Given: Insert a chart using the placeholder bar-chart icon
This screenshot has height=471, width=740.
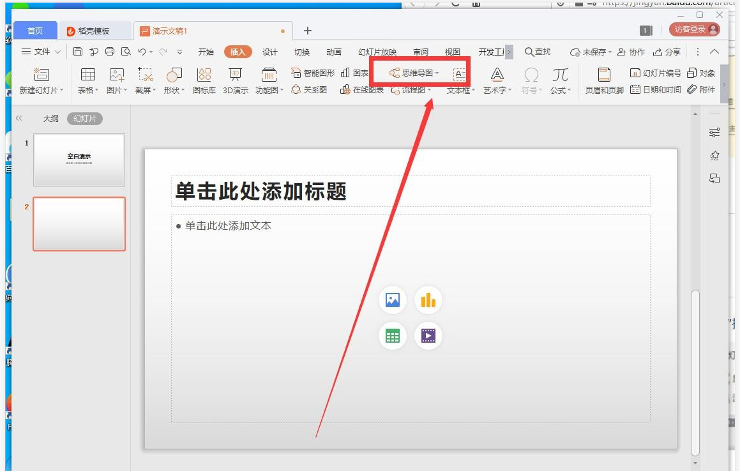Looking at the screenshot, I should (428, 300).
